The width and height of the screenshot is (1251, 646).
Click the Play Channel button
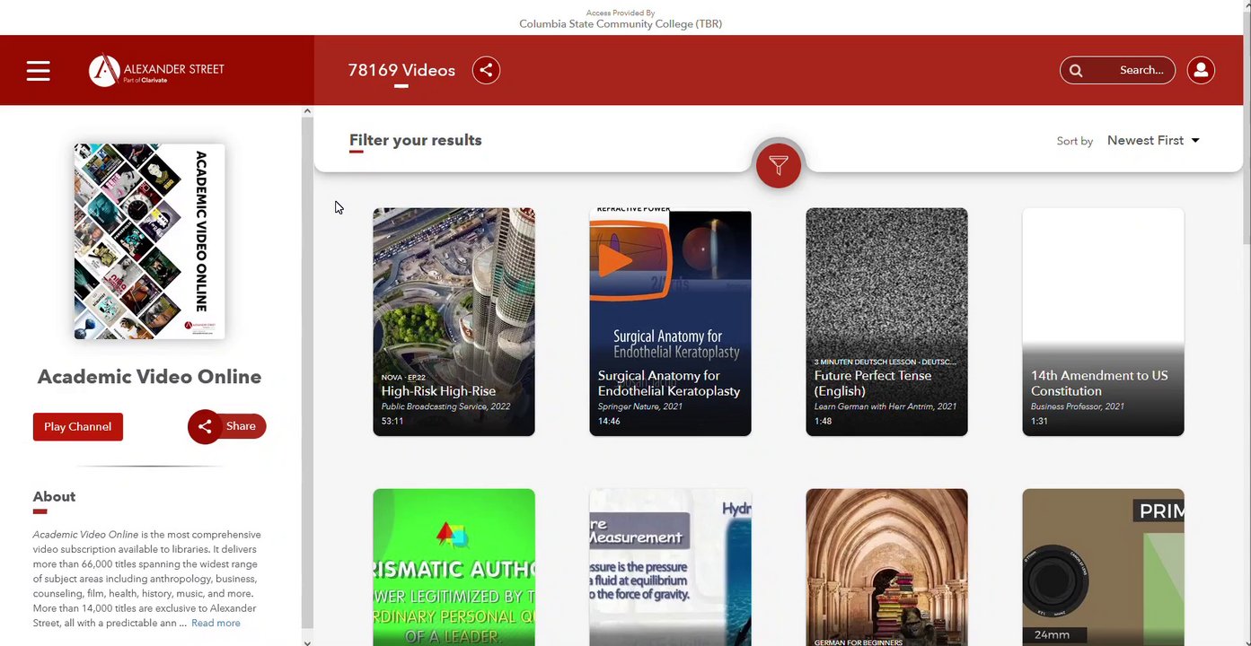[x=78, y=426]
